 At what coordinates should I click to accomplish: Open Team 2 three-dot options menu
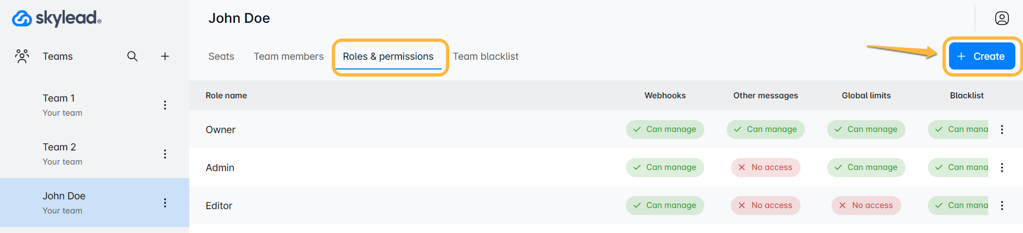pos(165,154)
